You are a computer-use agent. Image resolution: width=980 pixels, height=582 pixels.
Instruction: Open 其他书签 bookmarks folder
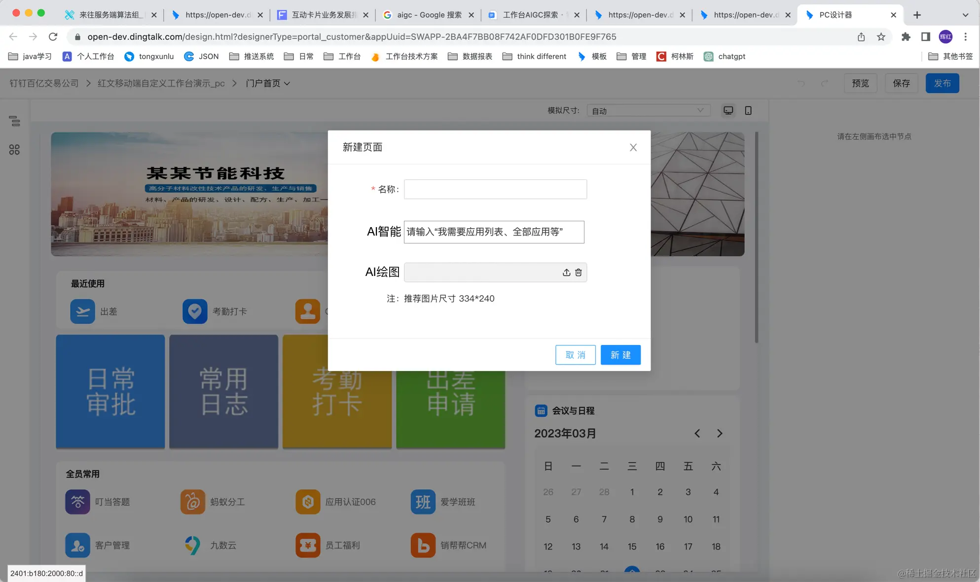coord(950,56)
